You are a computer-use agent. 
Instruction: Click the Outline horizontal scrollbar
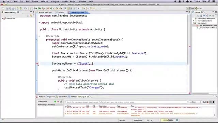click(x=201, y=93)
